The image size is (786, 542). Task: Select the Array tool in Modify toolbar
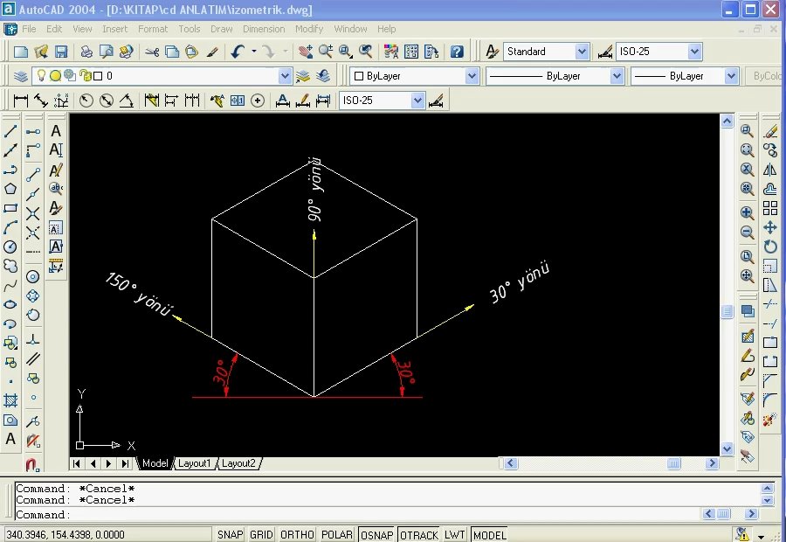(770, 208)
